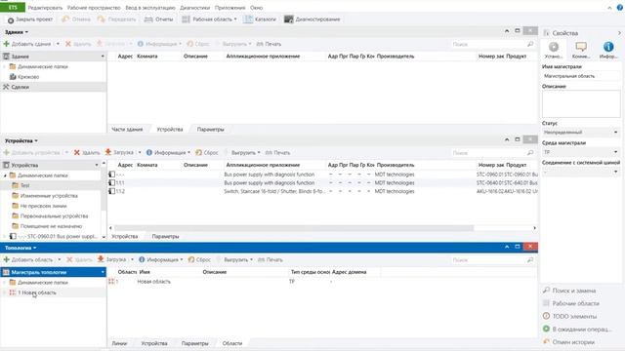Switch to Части здания tab
625x351 pixels.
(x=127, y=130)
